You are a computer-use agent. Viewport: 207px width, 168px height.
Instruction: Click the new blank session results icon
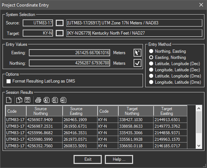pos(9,100)
